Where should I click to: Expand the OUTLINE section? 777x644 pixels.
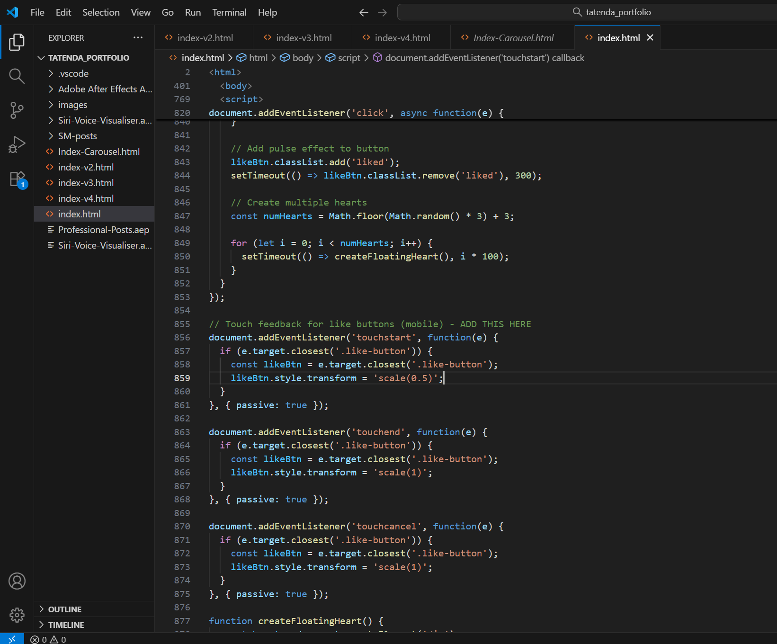[x=65, y=609]
